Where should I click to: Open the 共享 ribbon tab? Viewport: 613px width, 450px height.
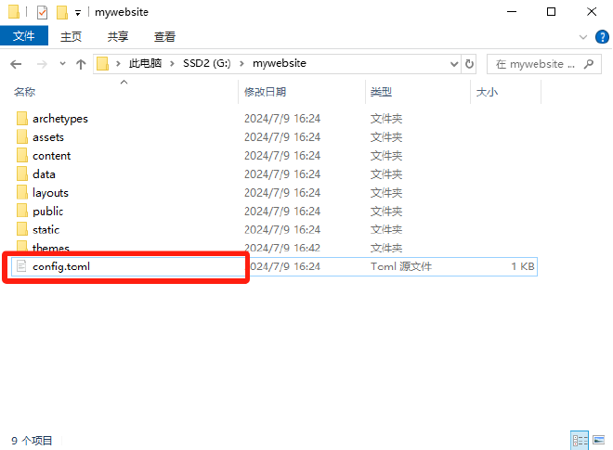[x=118, y=37]
